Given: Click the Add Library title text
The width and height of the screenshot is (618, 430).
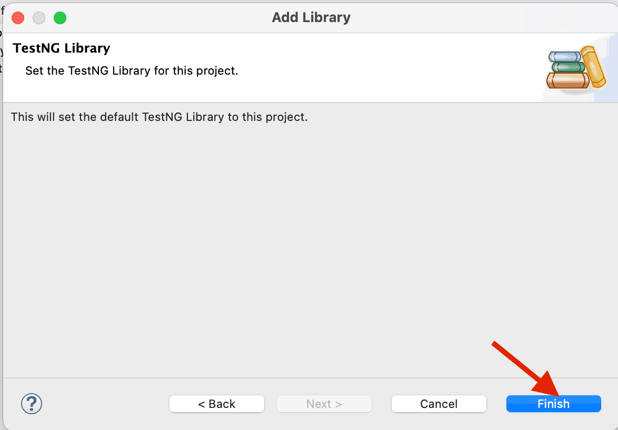Looking at the screenshot, I should pyautogui.click(x=311, y=17).
